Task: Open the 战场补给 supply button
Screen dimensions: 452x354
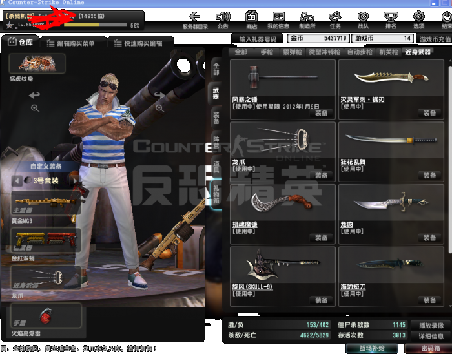Action: (x=372, y=349)
